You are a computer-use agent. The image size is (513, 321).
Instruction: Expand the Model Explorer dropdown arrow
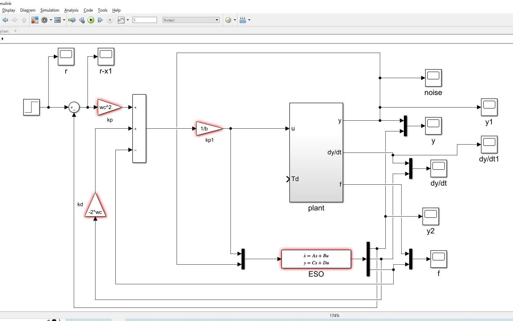pos(64,20)
